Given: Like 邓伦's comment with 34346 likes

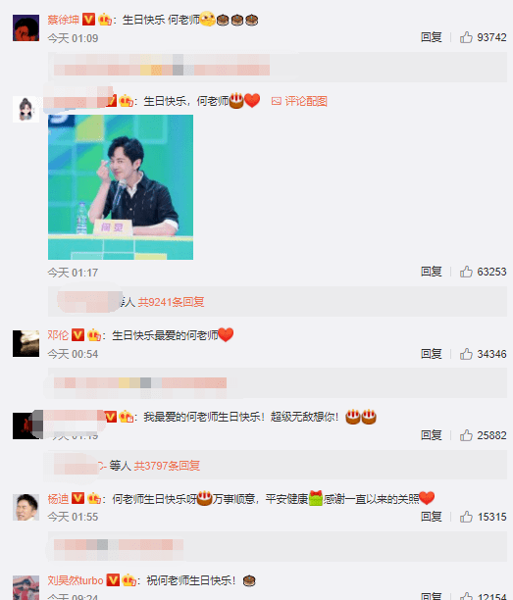Looking at the screenshot, I should tap(466, 354).
